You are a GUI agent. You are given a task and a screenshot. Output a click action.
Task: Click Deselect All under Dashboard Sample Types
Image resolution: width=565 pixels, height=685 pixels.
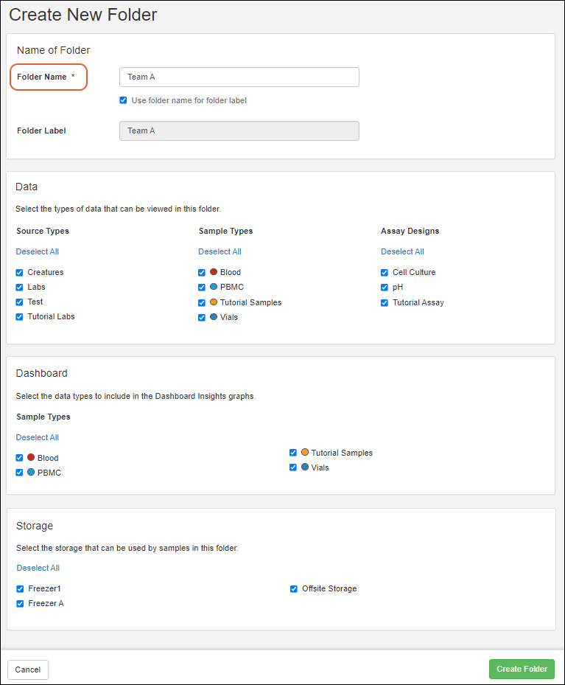(38, 437)
